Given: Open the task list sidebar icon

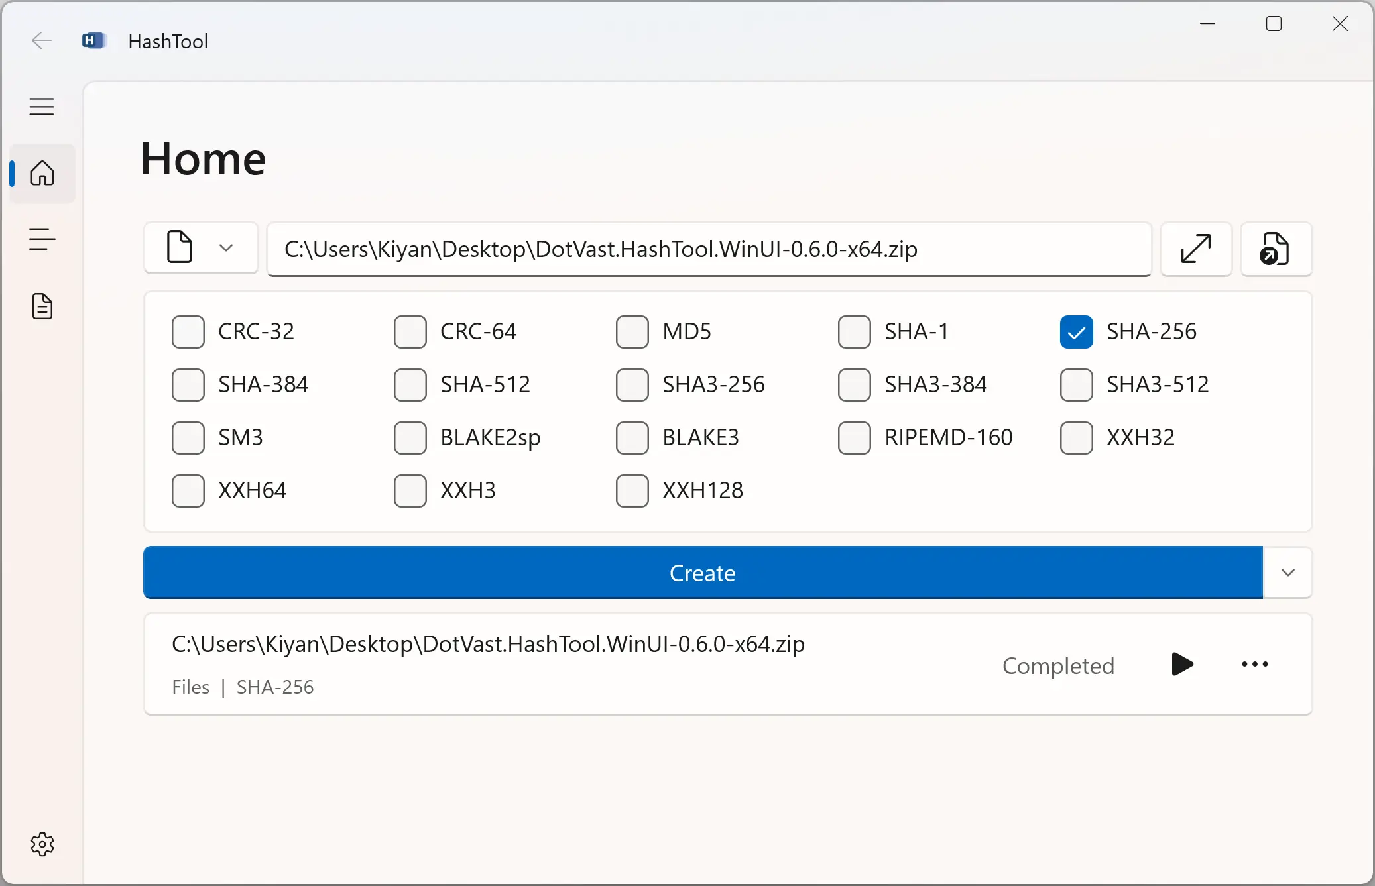Looking at the screenshot, I should [42, 239].
